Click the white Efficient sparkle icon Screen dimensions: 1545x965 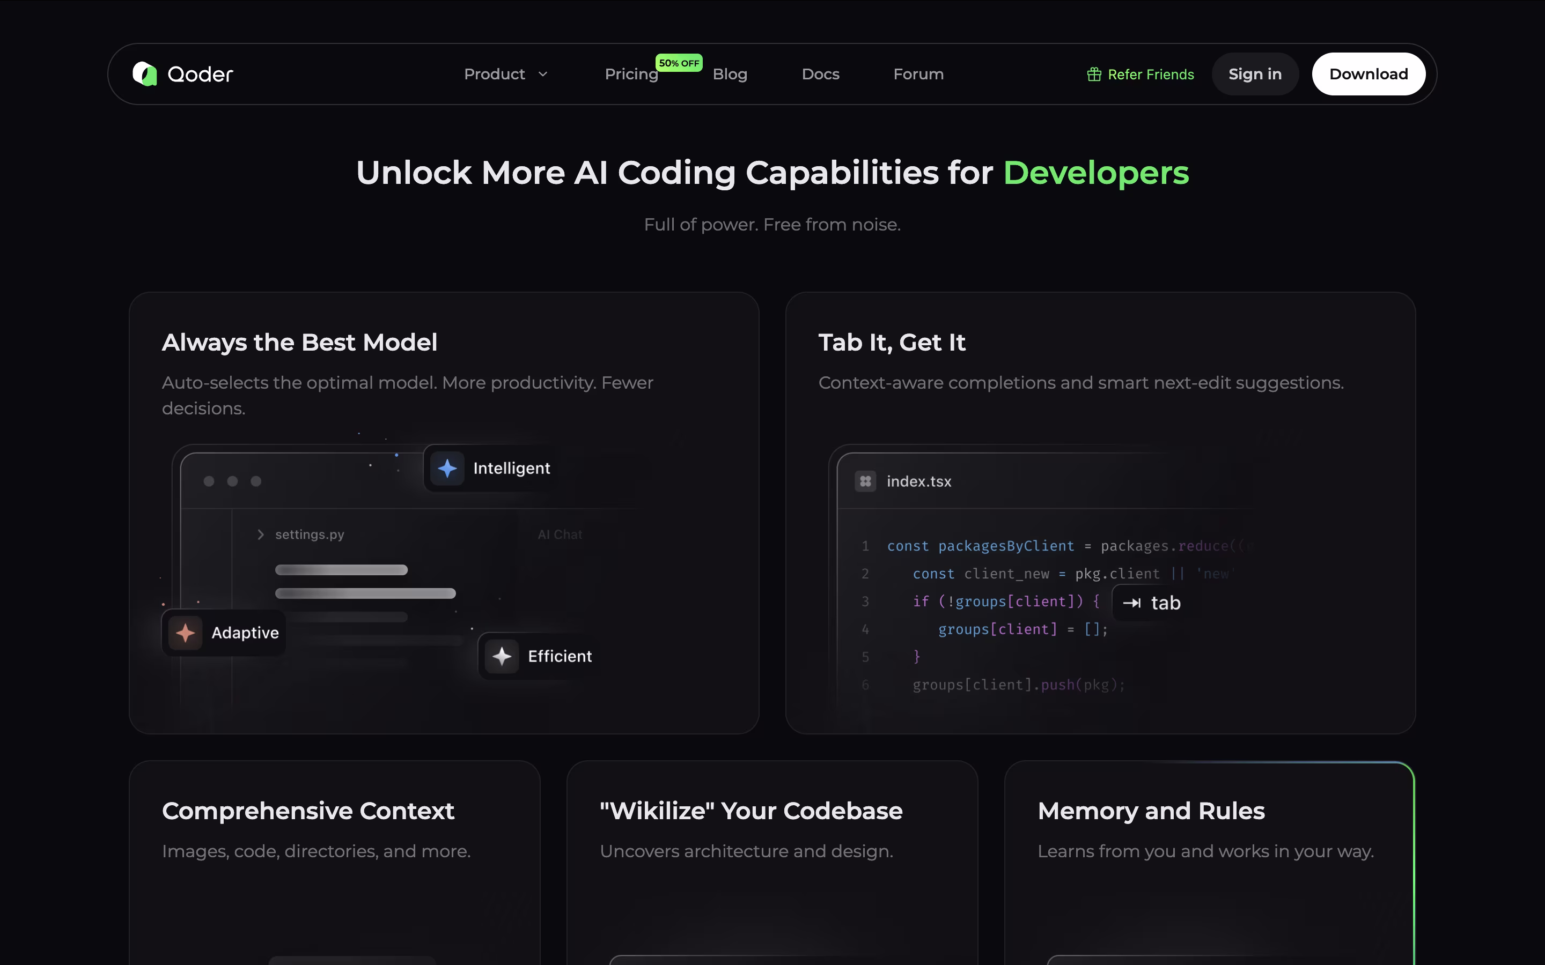coord(502,656)
